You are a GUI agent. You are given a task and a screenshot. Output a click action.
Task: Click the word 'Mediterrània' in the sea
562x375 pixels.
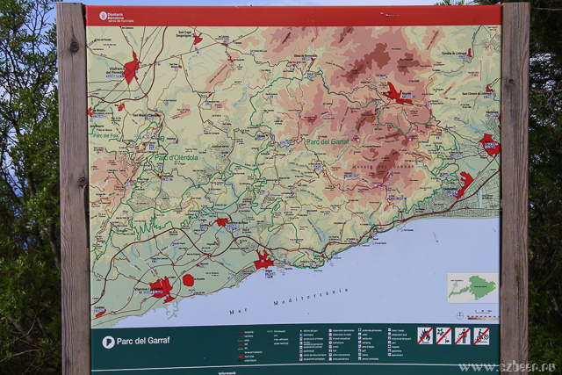click(x=310, y=297)
